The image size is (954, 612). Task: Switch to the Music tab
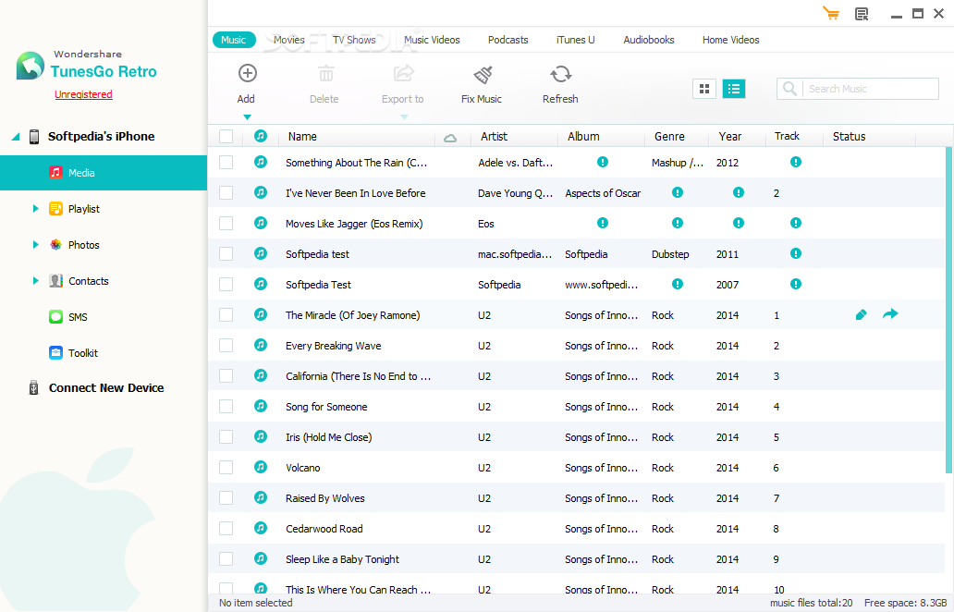[x=234, y=40]
